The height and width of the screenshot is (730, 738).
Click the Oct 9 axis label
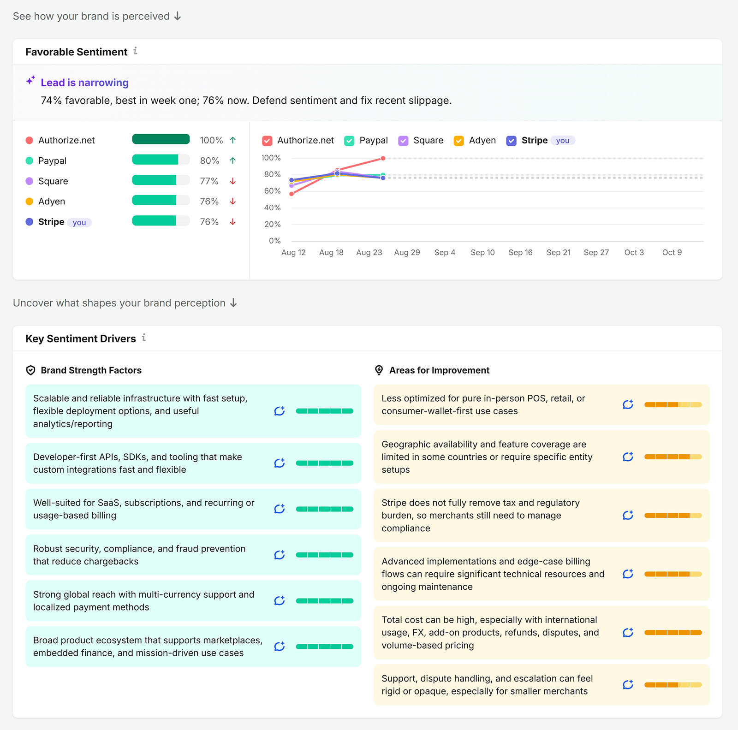[672, 252]
